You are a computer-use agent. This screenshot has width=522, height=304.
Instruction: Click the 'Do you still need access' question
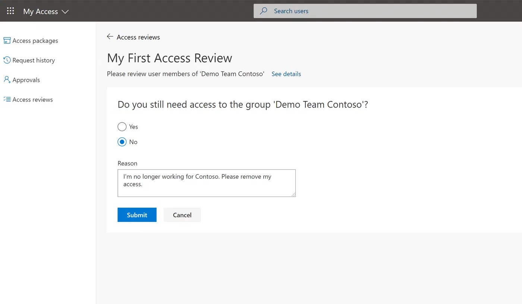243,105
